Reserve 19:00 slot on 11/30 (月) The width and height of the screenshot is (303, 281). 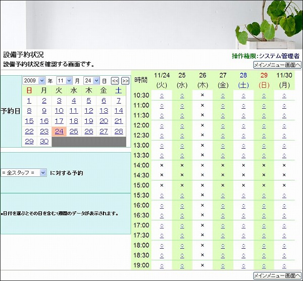284,266
